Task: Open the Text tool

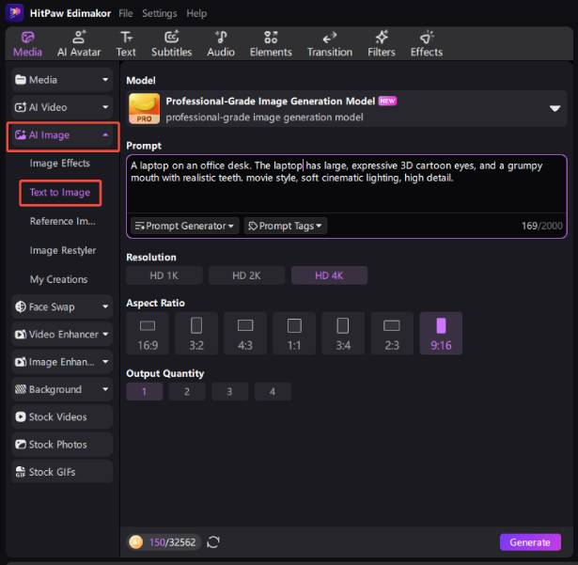Action: [x=126, y=44]
